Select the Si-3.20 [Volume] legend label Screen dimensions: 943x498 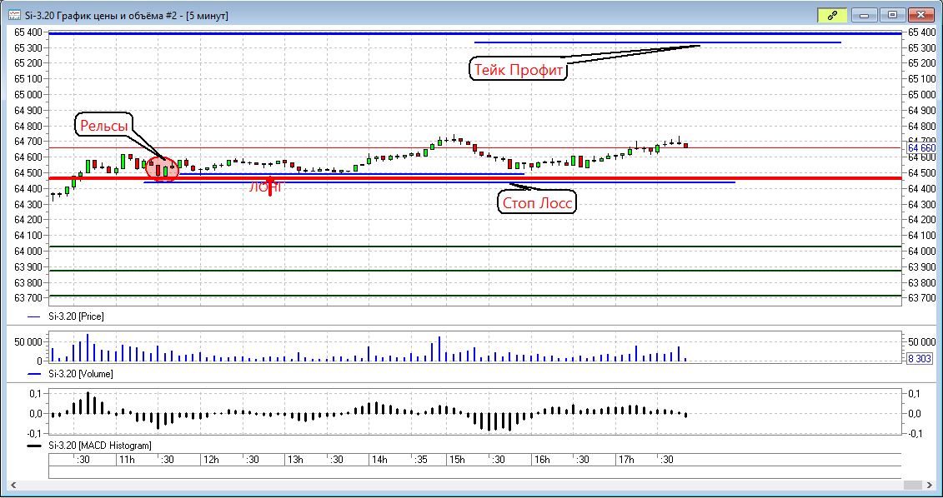pos(81,374)
